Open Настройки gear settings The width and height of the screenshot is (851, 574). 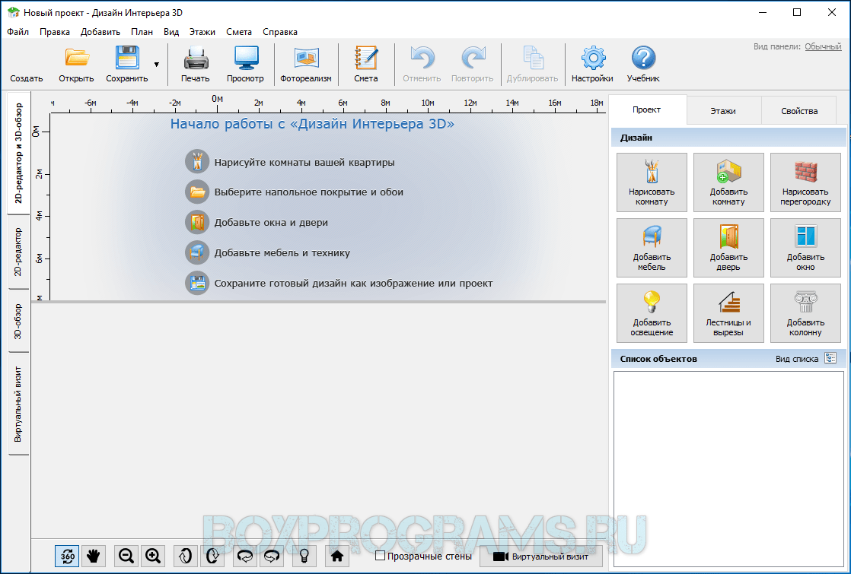pyautogui.click(x=592, y=65)
